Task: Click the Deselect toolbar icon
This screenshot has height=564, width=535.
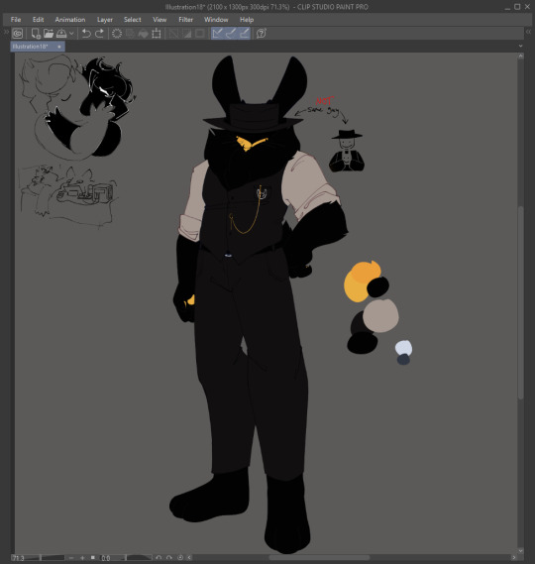Action: 173,34
